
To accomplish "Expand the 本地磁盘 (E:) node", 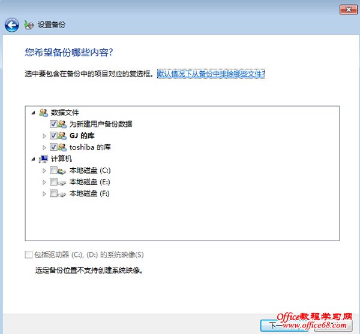I will (44, 183).
